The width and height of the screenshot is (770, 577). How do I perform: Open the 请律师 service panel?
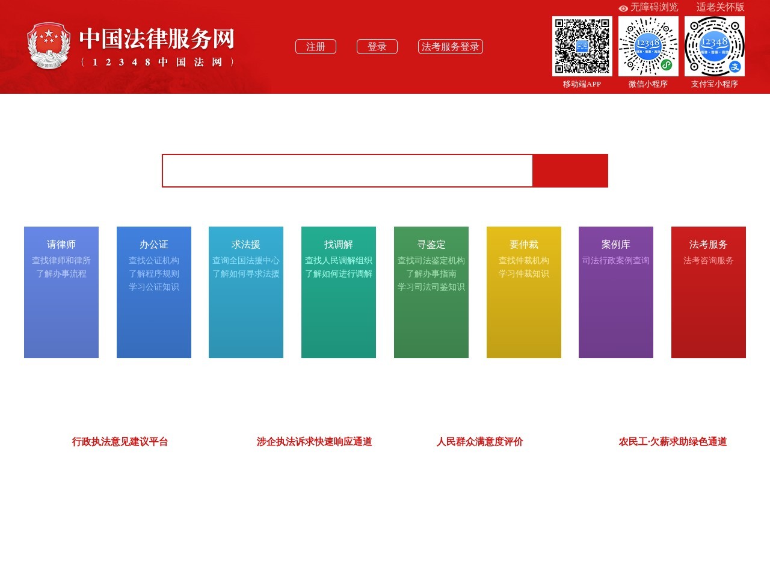pyautogui.click(x=61, y=292)
